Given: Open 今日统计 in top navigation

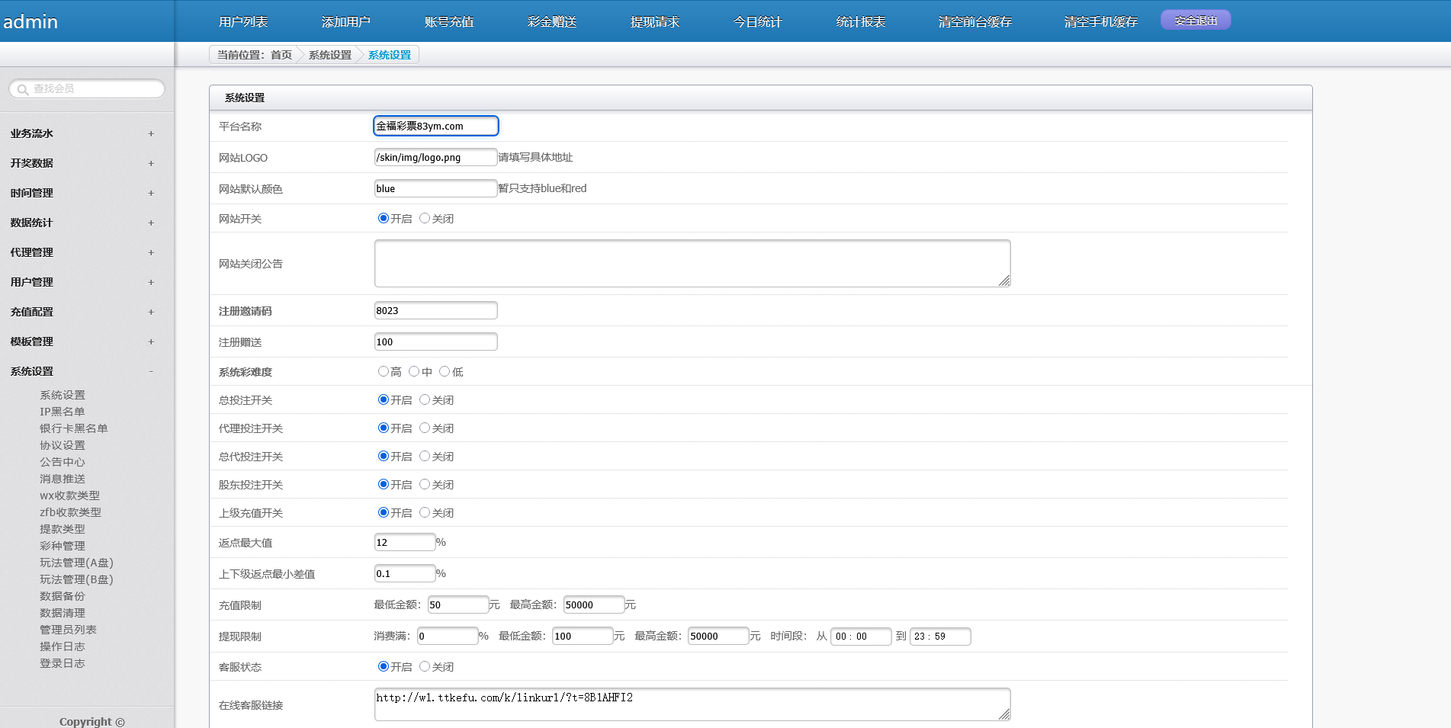Looking at the screenshot, I should (757, 21).
